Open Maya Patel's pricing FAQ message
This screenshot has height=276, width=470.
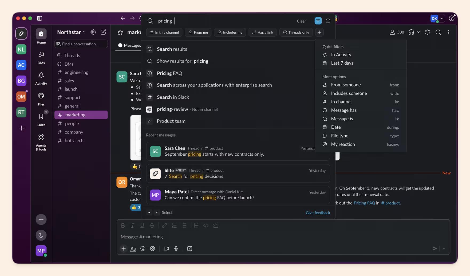tap(238, 195)
